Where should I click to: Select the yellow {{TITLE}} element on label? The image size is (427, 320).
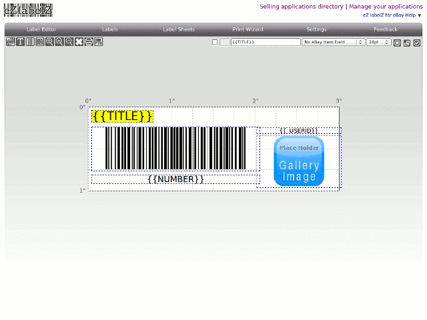[x=123, y=116]
